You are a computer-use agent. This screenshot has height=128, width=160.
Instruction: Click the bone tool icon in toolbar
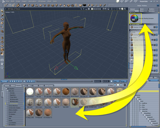pos(104,5)
